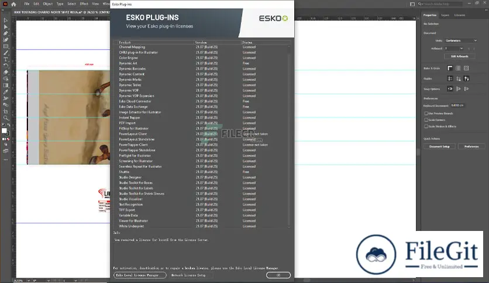This screenshot has height=283, width=489.
Task: Toggle smart guides in Guides row
Action: point(466,78)
